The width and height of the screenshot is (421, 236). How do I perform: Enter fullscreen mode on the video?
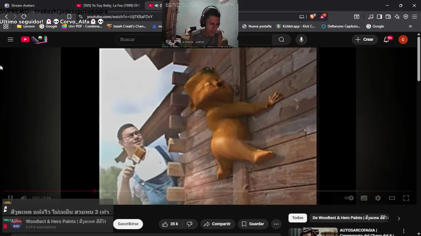coord(406,198)
